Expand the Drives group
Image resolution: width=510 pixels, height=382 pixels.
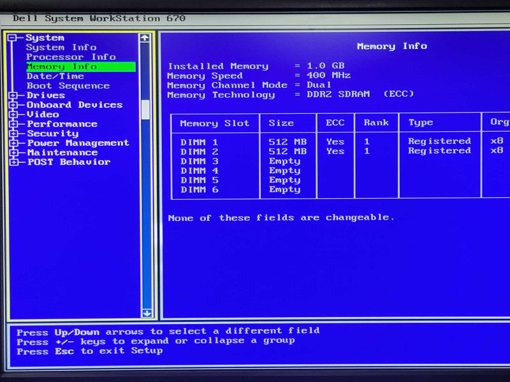pos(13,95)
